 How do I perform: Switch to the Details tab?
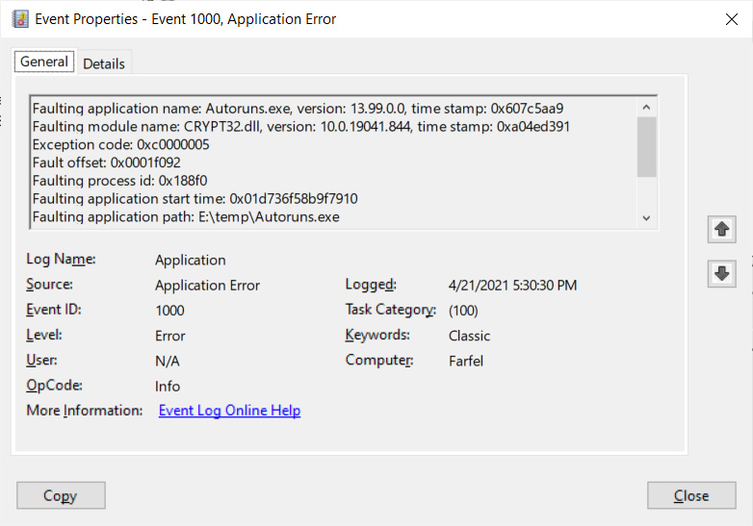tap(104, 63)
